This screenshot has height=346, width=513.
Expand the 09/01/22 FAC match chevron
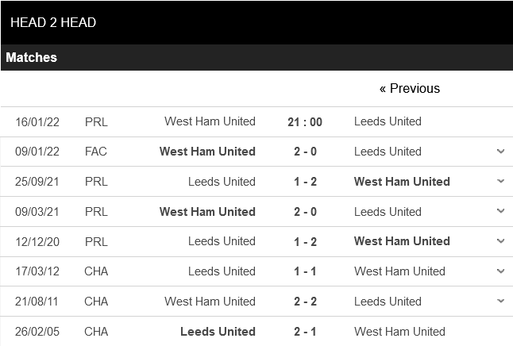coord(500,152)
